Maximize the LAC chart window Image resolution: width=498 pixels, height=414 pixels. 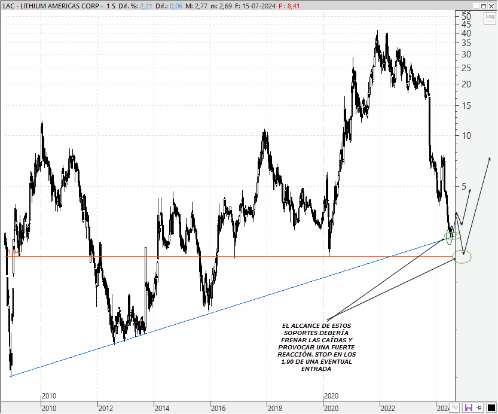[484, 6]
